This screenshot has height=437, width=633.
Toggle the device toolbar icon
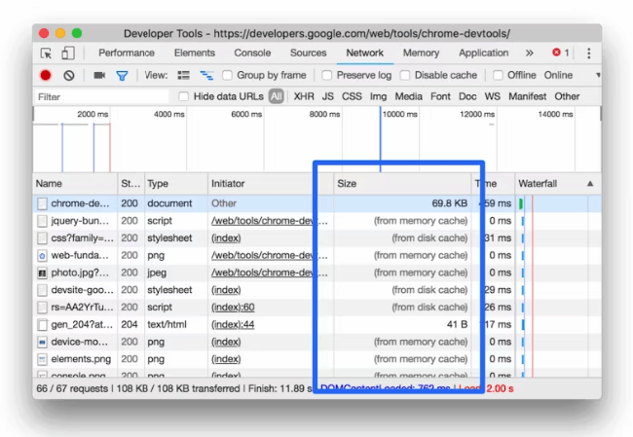pyautogui.click(x=67, y=53)
